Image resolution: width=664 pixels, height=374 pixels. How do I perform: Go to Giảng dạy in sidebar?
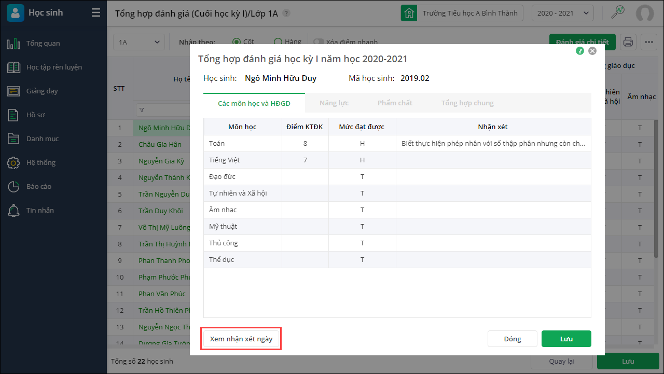(x=42, y=91)
